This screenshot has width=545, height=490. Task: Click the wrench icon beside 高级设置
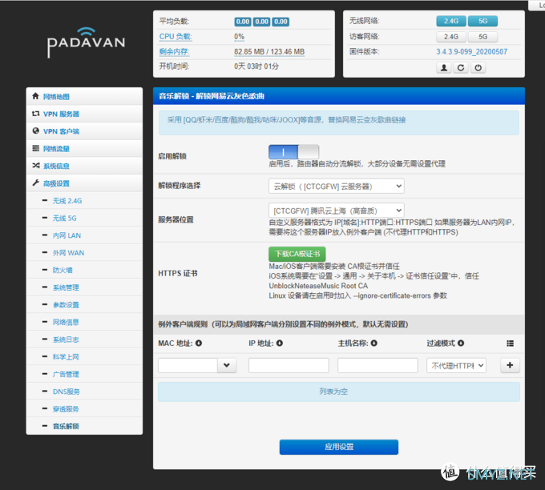click(35, 183)
